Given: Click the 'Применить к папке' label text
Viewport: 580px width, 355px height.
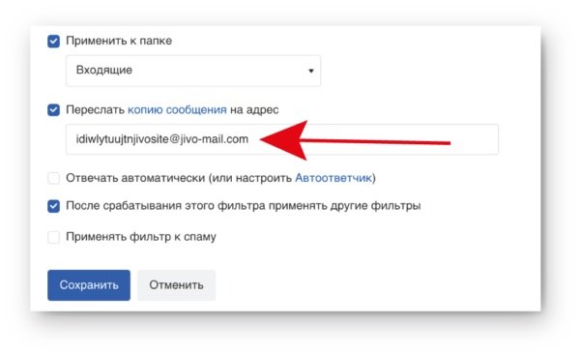Looking at the screenshot, I should [x=119, y=41].
